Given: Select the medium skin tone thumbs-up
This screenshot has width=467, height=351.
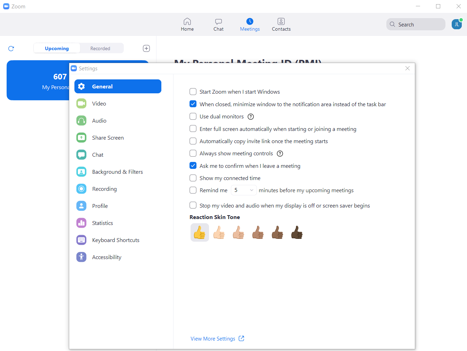Looking at the screenshot, I should (x=258, y=232).
